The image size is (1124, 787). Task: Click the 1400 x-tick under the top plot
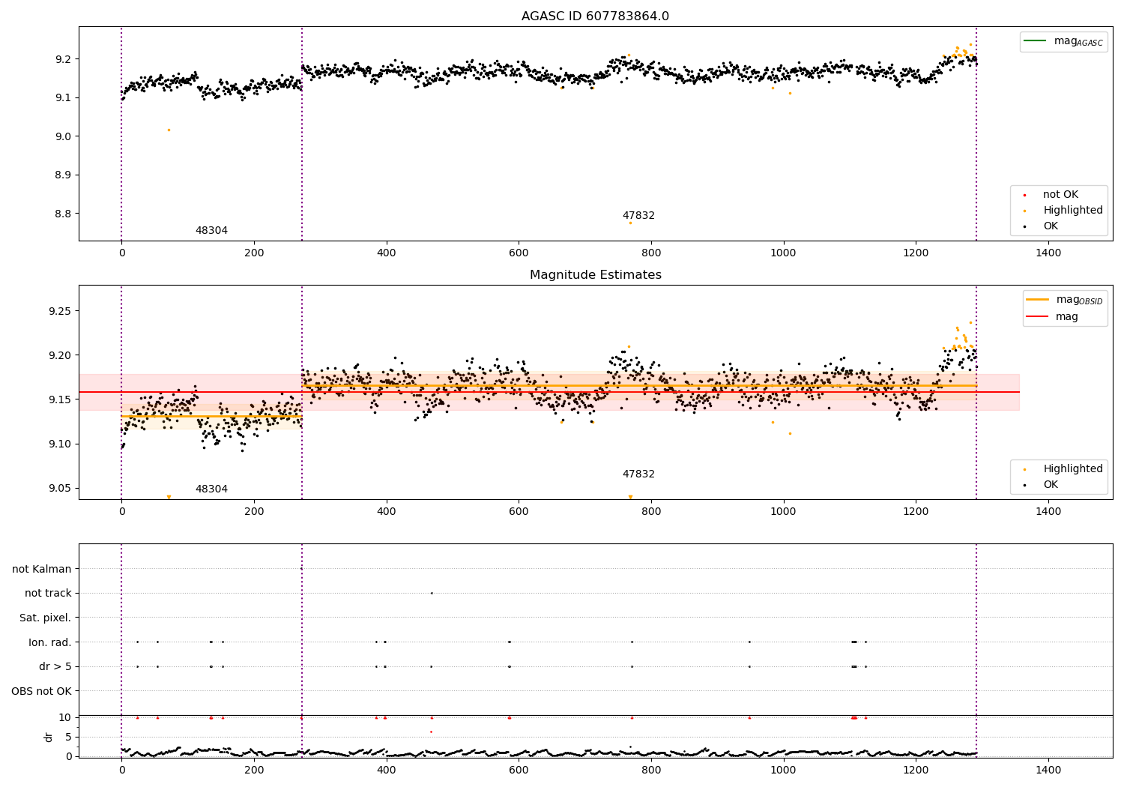(1048, 253)
